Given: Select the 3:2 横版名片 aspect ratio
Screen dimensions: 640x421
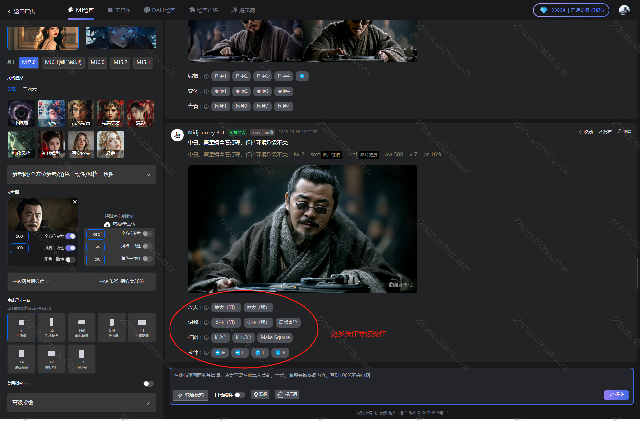Looking at the screenshot, I should click(51, 359).
